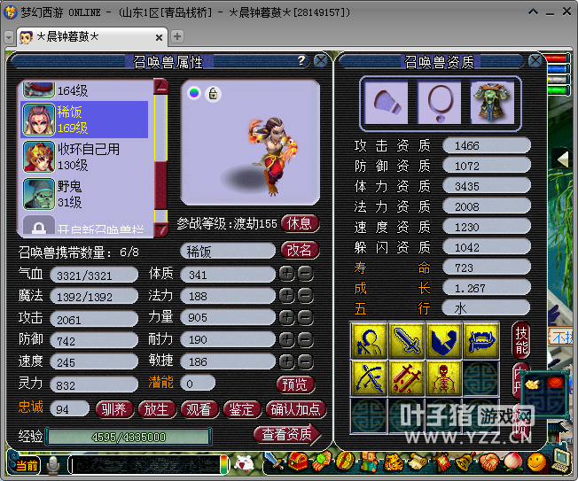The image size is (578, 481).
Task: Increase 力量 with plus button
Action: coord(287,317)
